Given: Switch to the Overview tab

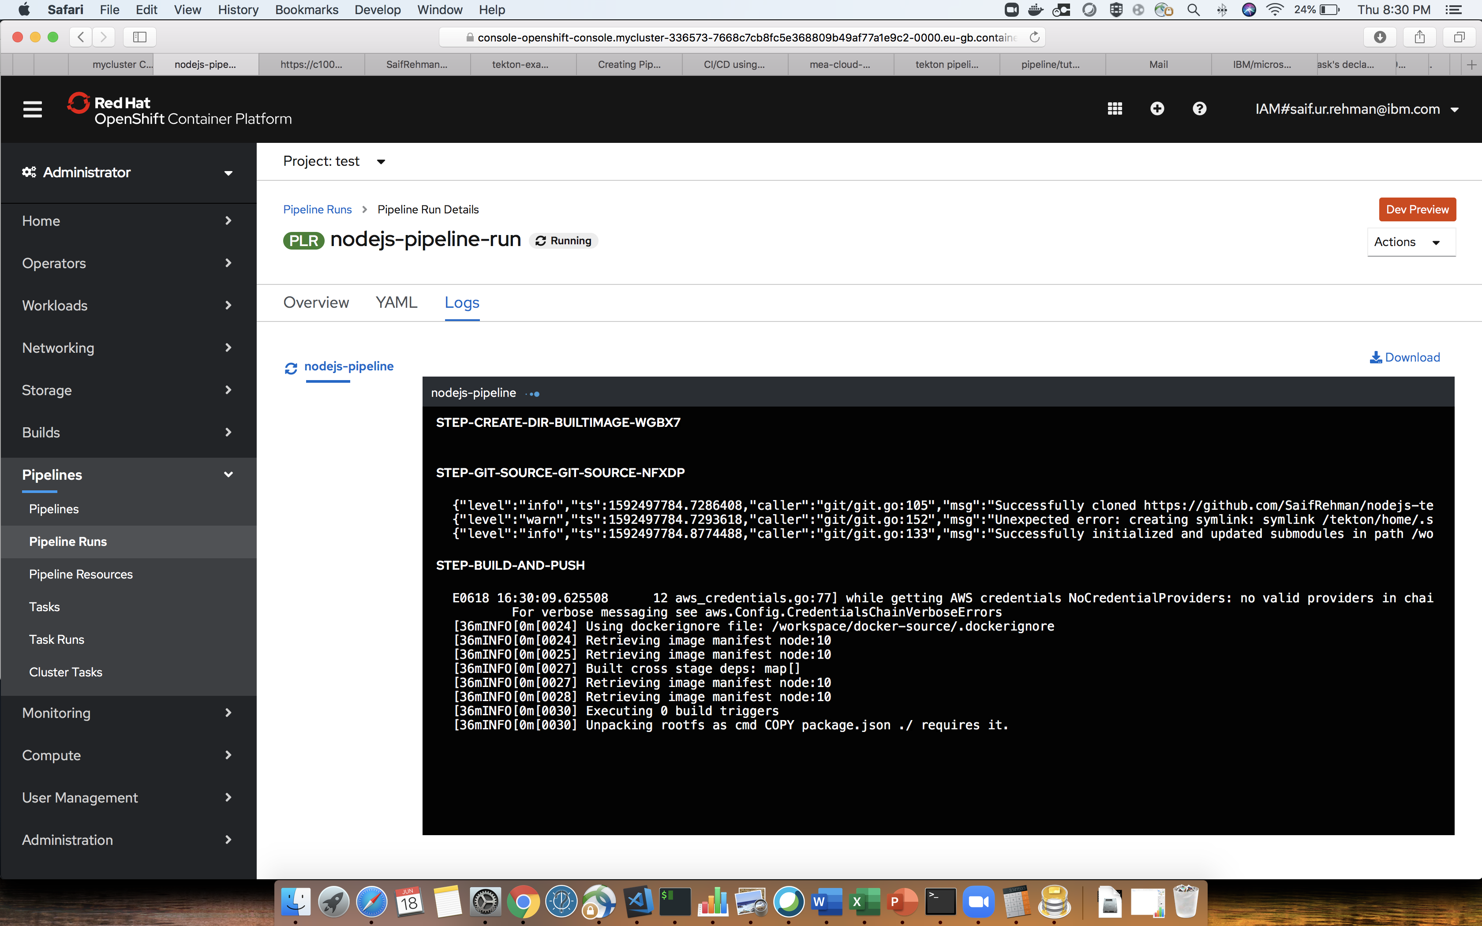Looking at the screenshot, I should (x=316, y=302).
